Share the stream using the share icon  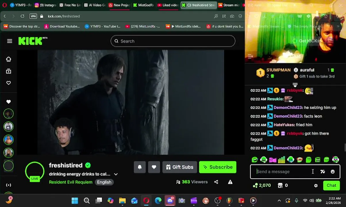pos(216,182)
